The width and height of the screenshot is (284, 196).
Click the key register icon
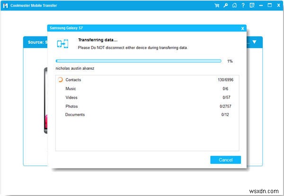coord(225,5)
